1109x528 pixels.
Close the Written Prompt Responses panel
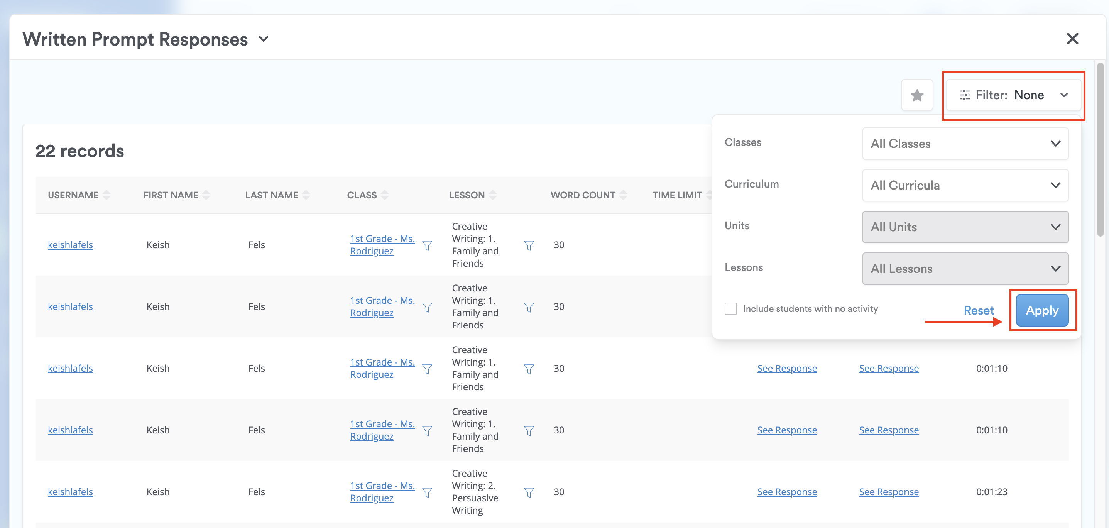pyautogui.click(x=1072, y=39)
